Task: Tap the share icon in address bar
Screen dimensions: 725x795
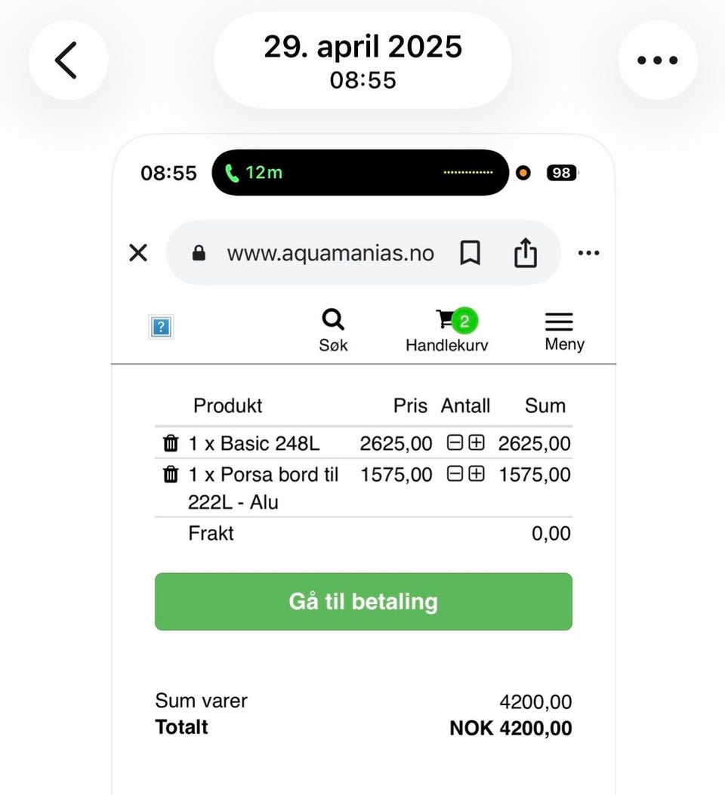Action: [525, 252]
